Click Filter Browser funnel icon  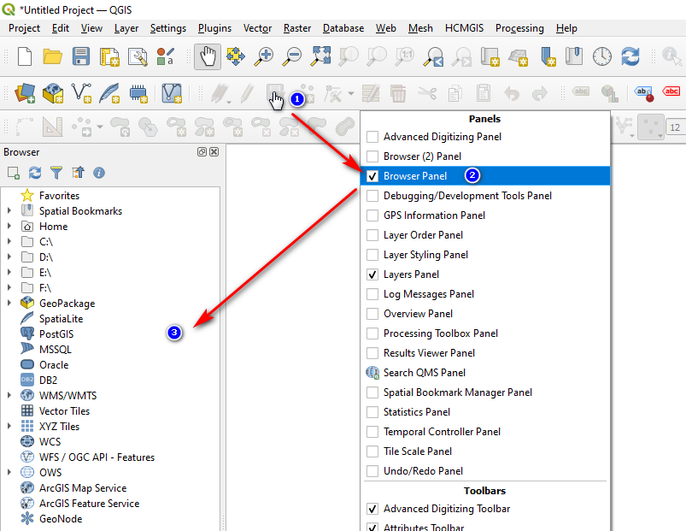(56, 173)
